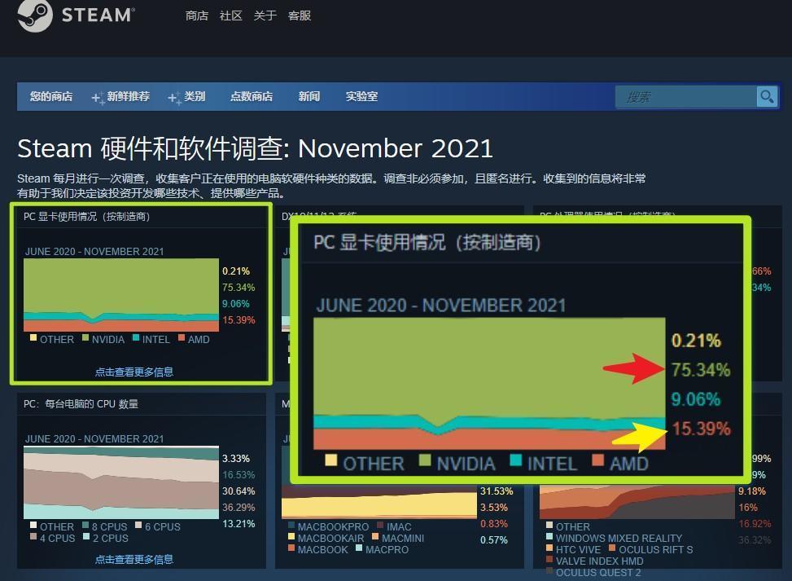Click the plus icon beside 新鲜推荐
Viewport: 792px width, 581px height.
pos(98,98)
